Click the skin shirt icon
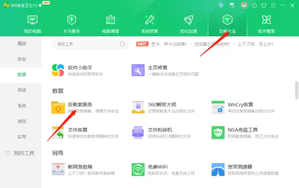The width and height of the screenshot is (299, 188). coord(264,5)
